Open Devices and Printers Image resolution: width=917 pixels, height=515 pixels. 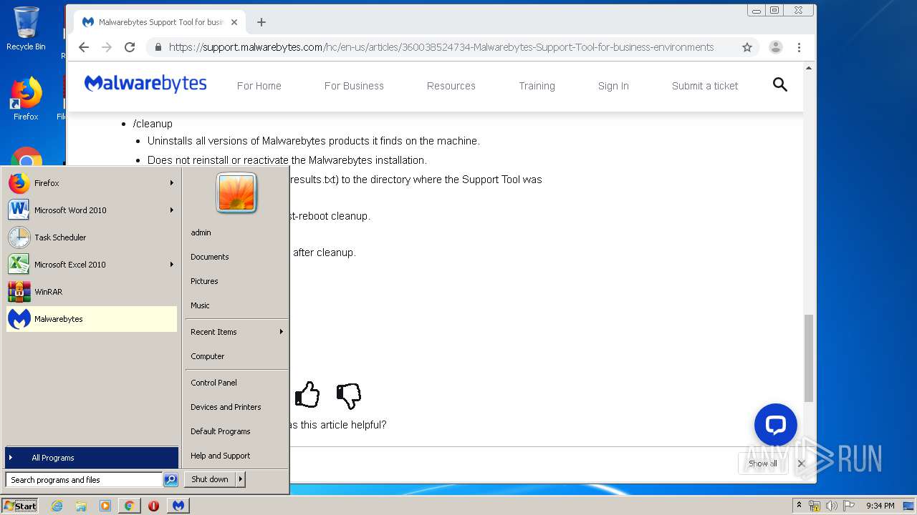(236, 407)
